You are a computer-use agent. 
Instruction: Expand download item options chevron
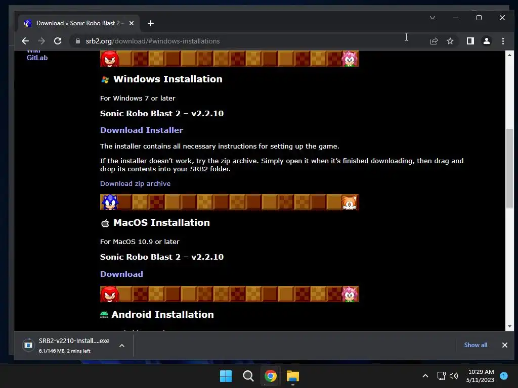tap(122, 346)
